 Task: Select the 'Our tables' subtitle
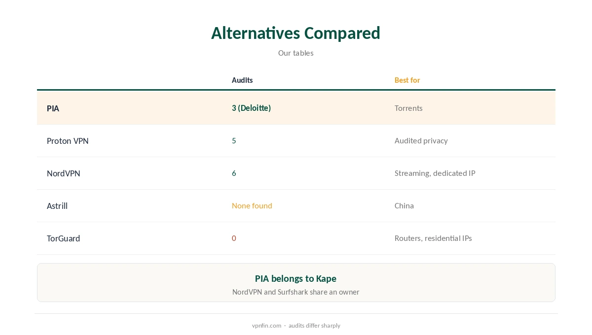(x=296, y=53)
